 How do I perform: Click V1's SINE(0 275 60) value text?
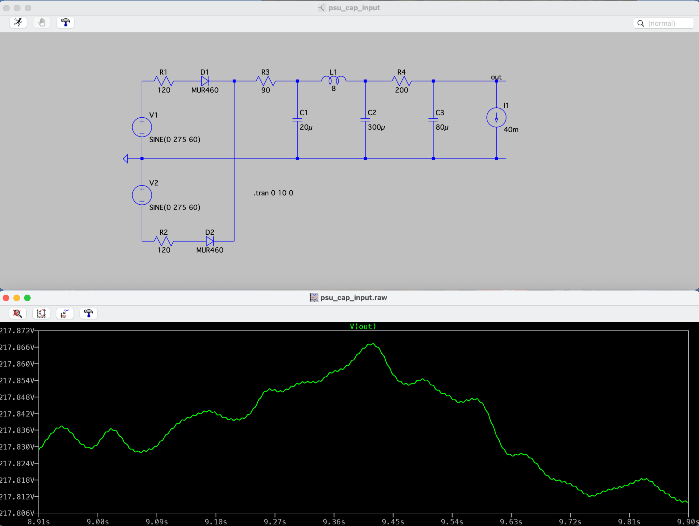(x=175, y=140)
